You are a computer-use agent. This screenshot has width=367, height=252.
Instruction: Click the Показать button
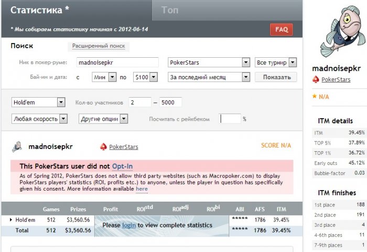276,77
